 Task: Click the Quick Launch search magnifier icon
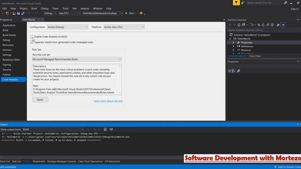(285, 3)
